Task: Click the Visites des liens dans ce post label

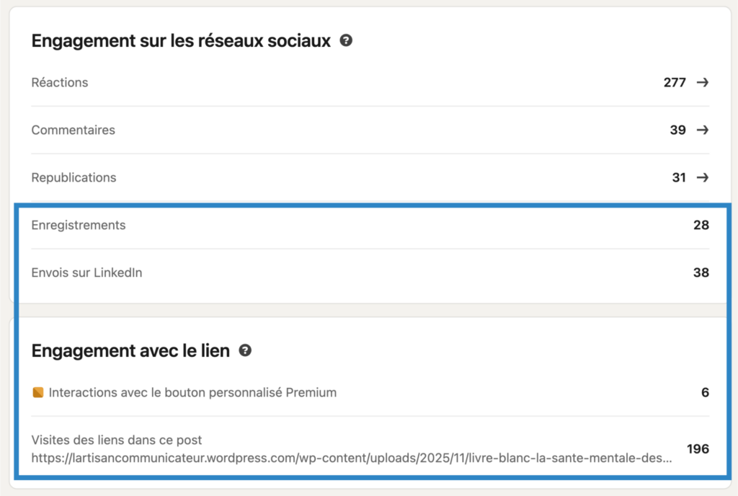Action: tap(117, 440)
